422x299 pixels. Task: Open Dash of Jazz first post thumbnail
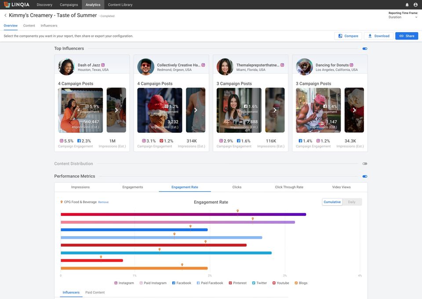[80, 110]
